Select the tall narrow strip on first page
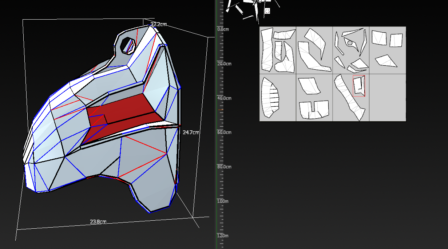This screenshot has height=249, width=448. click(x=267, y=50)
